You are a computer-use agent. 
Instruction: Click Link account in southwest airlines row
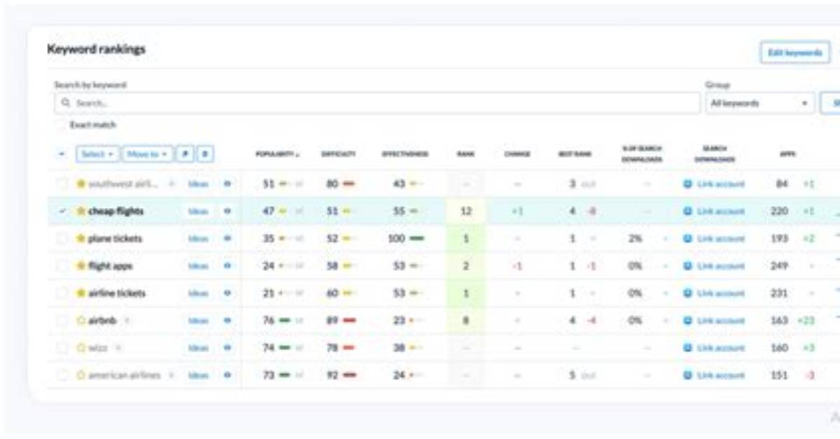point(720,184)
